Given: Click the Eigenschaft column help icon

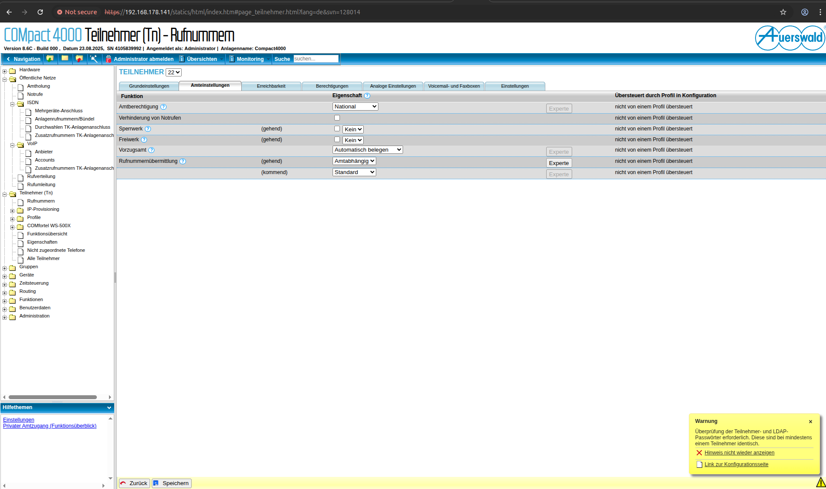Looking at the screenshot, I should click(x=367, y=96).
